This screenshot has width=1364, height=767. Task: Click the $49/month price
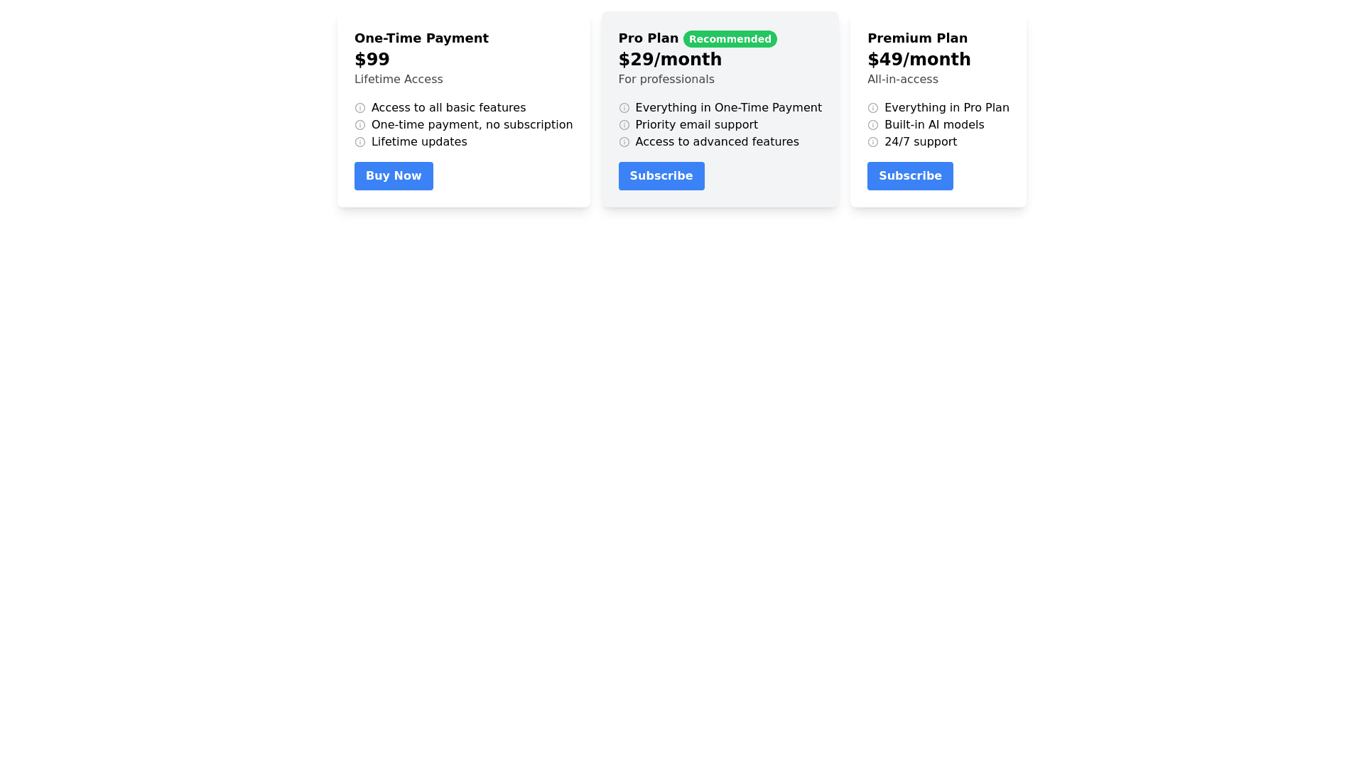click(919, 60)
